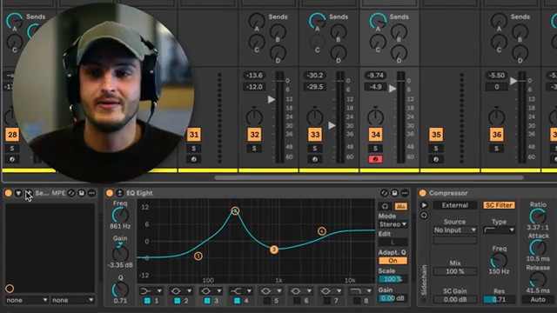Open EQ Eight device options menu
This screenshot has height=313, width=557.
405,193
